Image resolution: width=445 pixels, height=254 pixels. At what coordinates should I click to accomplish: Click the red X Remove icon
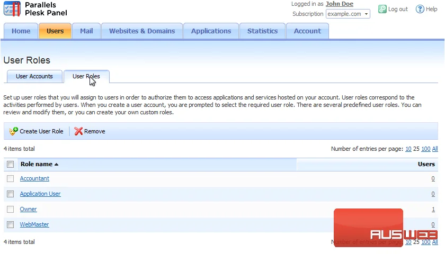78,131
